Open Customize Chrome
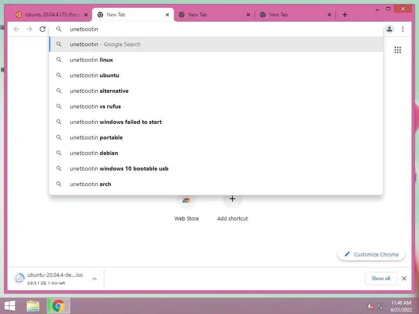This screenshot has height=314, width=419. coord(371,254)
